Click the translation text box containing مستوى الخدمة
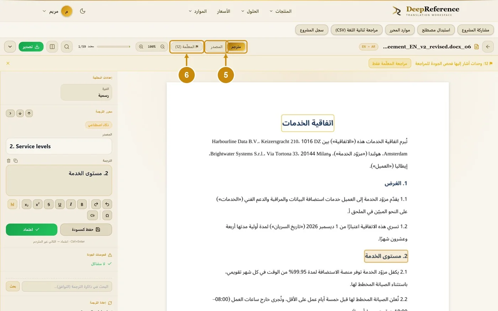This screenshot has height=311, width=498. tap(59, 180)
